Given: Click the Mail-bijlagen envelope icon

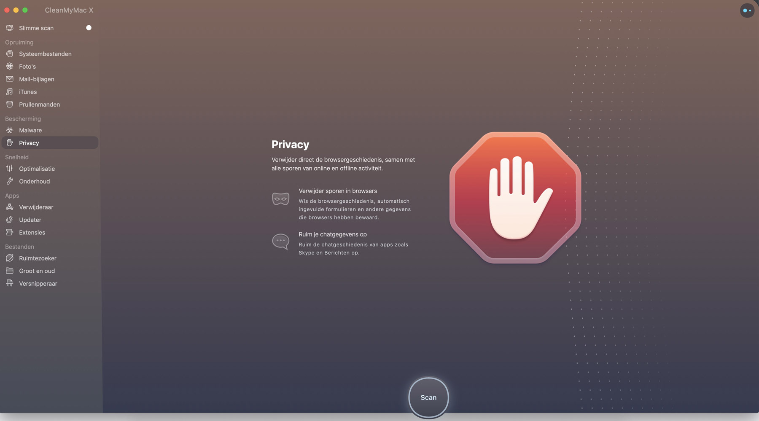Looking at the screenshot, I should pos(10,79).
